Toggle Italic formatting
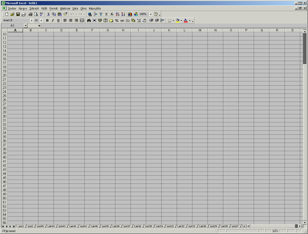Screen dimensions: 308x234 click(53, 21)
